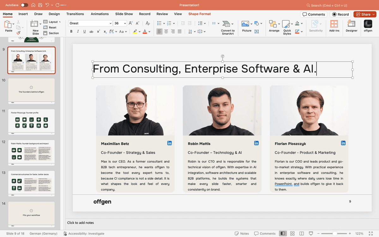Screen dimensions: 379x237
Task: Click the Comments button at top right
Action: click(x=313, y=14)
